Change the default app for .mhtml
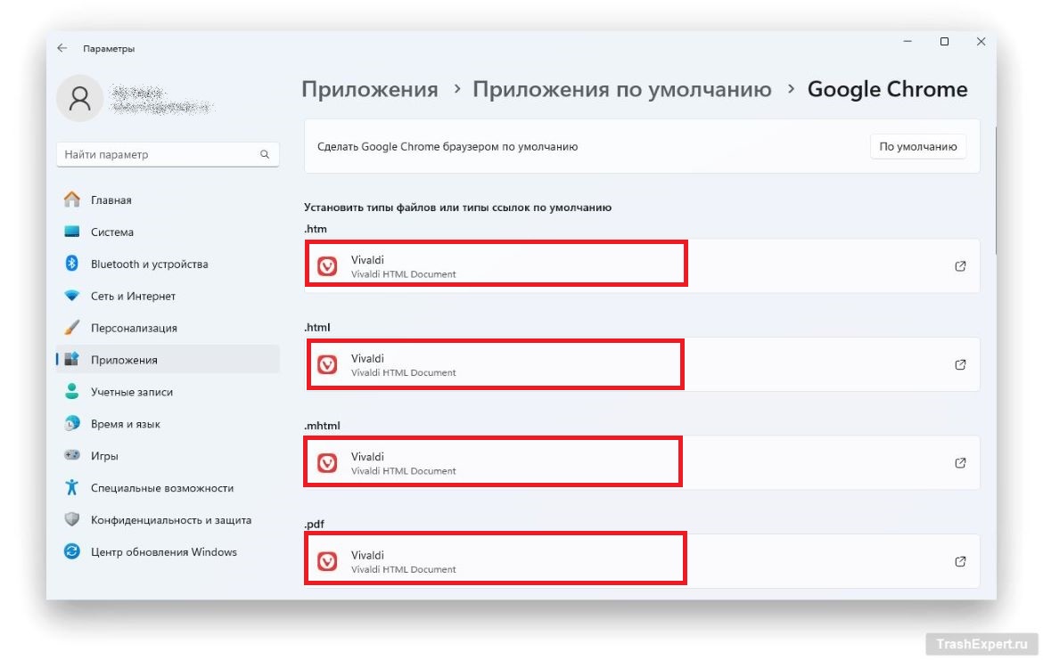This screenshot has width=1043, height=660. click(x=641, y=462)
